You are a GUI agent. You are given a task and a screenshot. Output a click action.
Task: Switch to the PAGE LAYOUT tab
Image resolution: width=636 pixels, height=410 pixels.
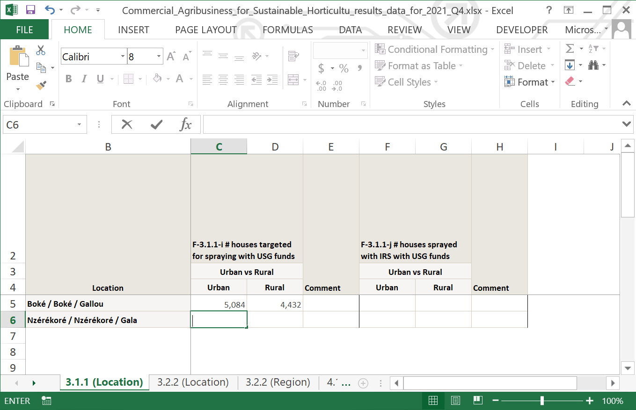click(x=206, y=30)
